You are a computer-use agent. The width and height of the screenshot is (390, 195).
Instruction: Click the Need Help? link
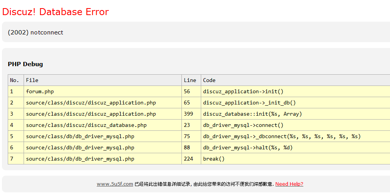pyautogui.click(x=289, y=184)
